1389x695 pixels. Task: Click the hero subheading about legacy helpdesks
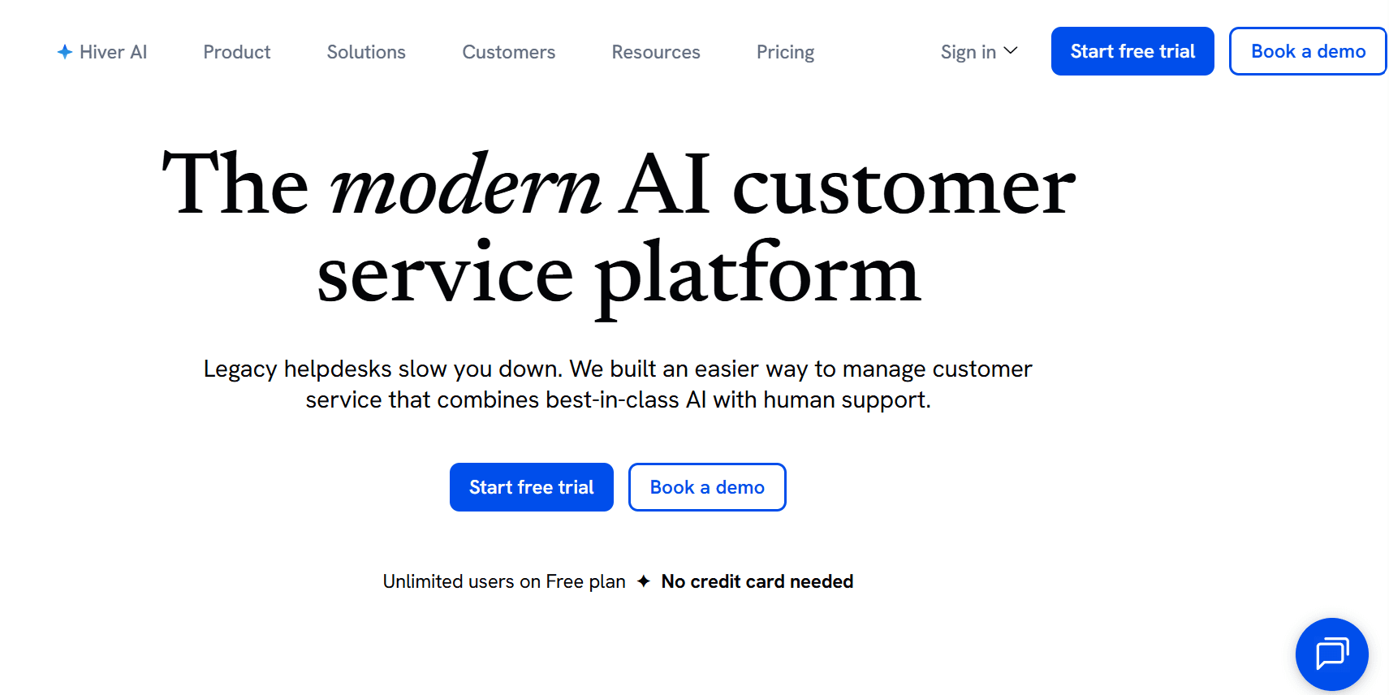click(617, 384)
